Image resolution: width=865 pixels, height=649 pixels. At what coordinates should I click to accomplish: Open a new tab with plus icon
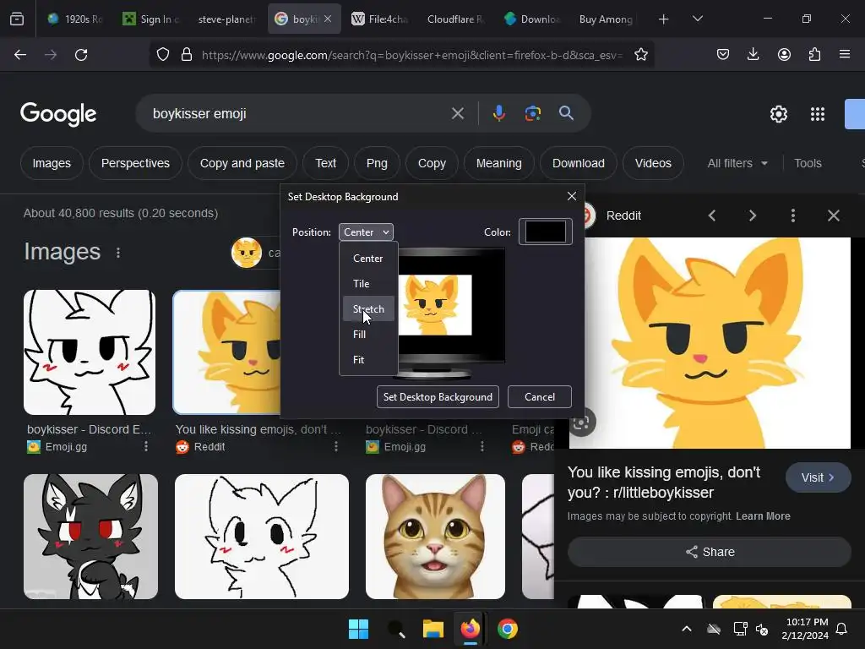coord(664,19)
